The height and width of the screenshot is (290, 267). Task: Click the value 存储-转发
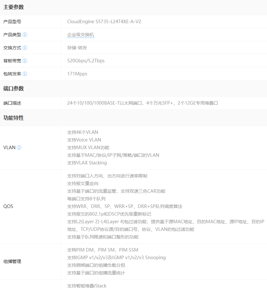(x=77, y=48)
